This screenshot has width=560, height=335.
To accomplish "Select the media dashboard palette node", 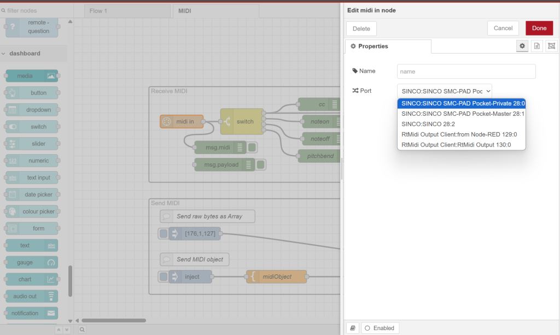I will 32,75.
